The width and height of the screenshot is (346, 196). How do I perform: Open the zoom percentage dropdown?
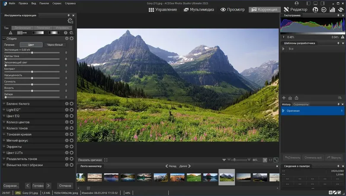click(x=265, y=160)
